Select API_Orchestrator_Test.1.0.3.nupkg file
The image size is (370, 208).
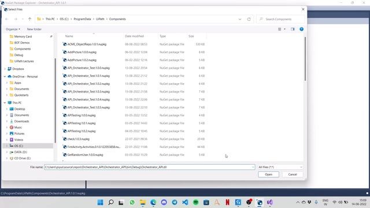(x=88, y=91)
